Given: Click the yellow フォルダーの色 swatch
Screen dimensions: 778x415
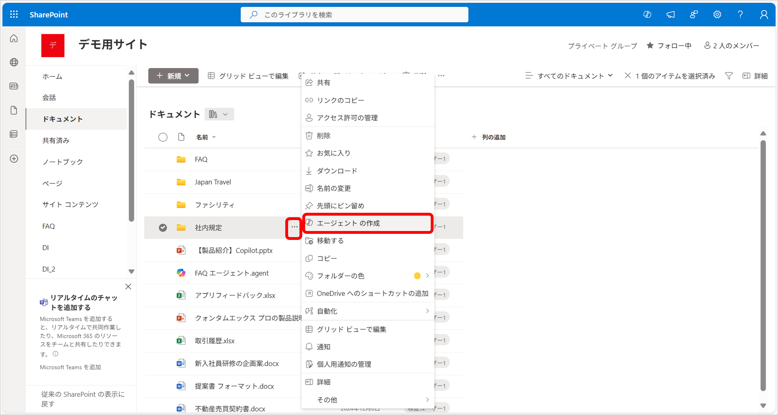Looking at the screenshot, I should coord(417,276).
